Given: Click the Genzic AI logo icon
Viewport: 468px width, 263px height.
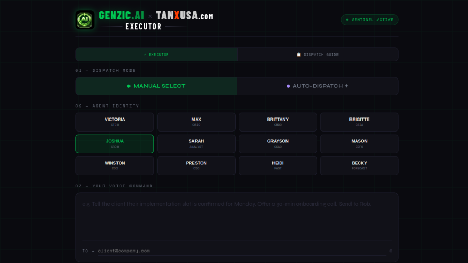Looking at the screenshot, I should [x=85, y=20].
